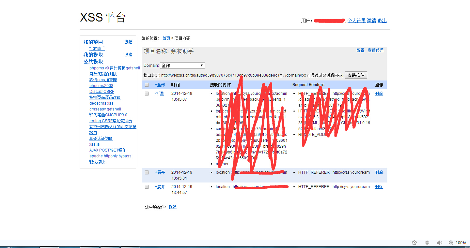Click the magnifier zoom icon in status bar
Screen dimensions: 470x248
coord(451,243)
